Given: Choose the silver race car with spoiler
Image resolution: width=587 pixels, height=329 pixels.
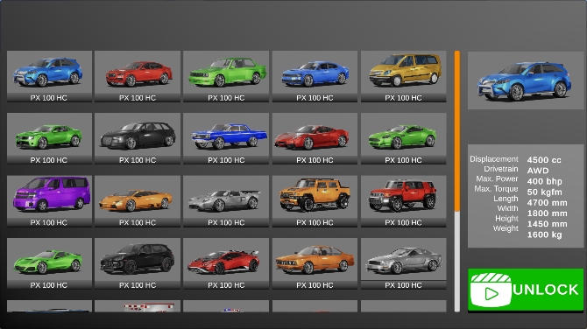Looking at the screenshot, I should tap(226, 201).
